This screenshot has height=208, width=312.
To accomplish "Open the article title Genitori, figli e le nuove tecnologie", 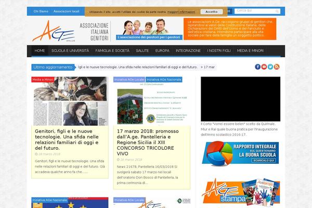I will (67, 140).
